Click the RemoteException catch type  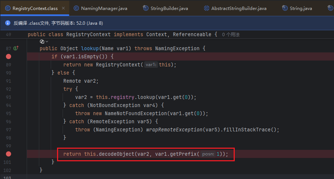coord(112,121)
